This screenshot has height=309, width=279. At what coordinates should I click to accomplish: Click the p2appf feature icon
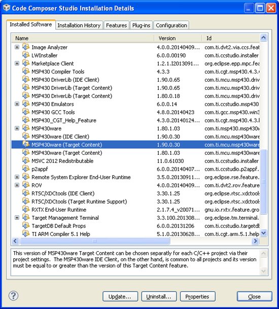pyautogui.click(x=26, y=168)
